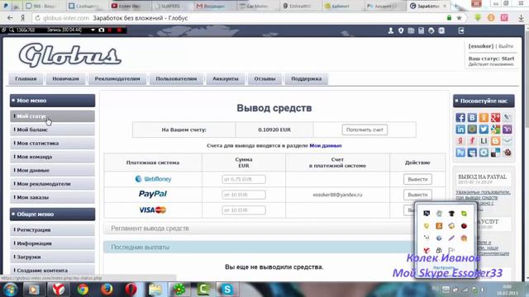The width and height of the screenshot is (529, 297).
Task: Switch to the SURFERS browser tab
Action: [x=173, y=6]
